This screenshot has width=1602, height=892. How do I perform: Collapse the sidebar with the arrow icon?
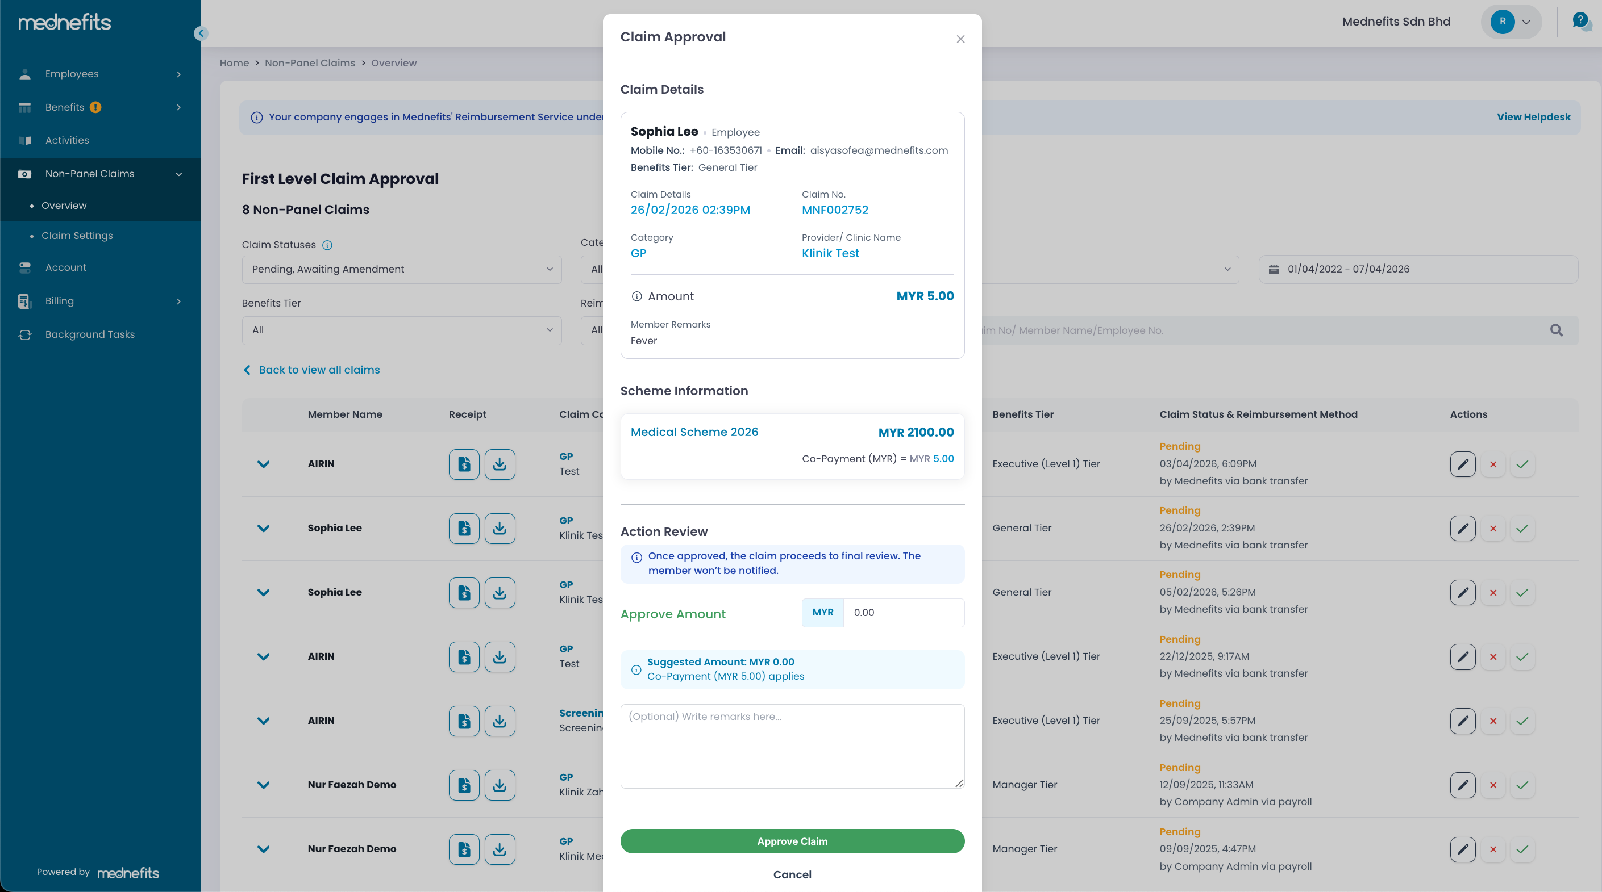(200, 33)
